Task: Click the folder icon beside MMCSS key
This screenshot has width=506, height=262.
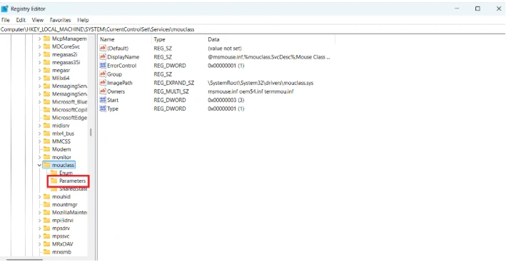Action: [x=47, y=141]
